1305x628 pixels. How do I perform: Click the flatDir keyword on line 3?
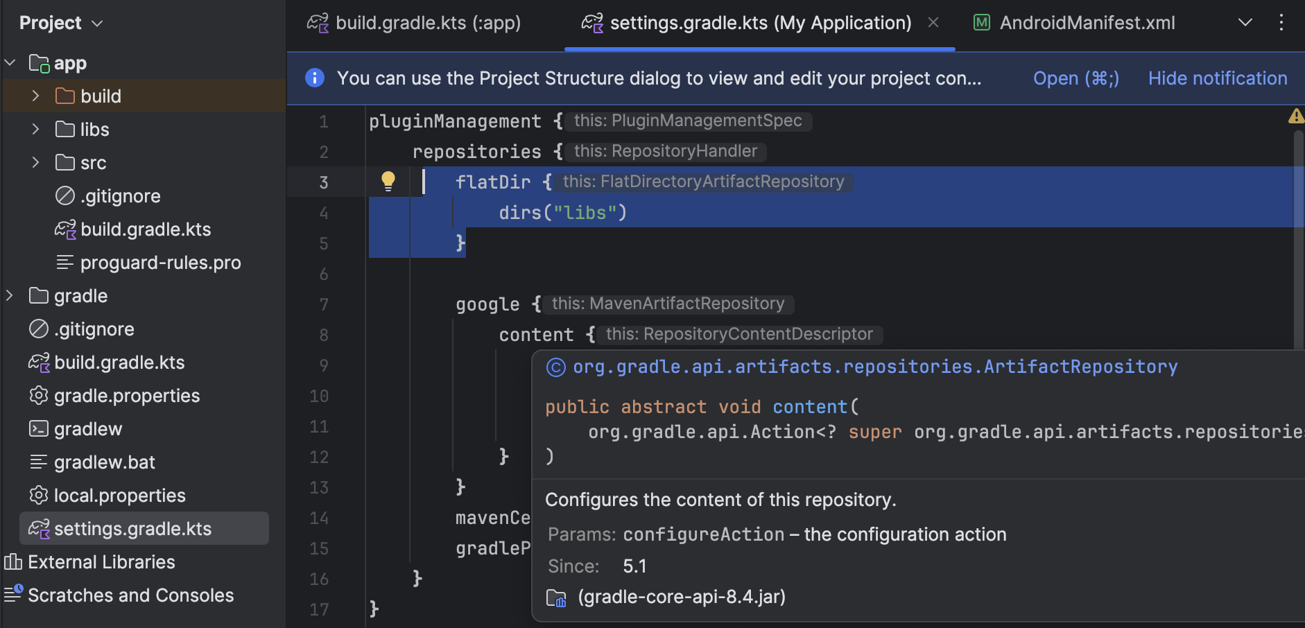click(x=493, y=182)
